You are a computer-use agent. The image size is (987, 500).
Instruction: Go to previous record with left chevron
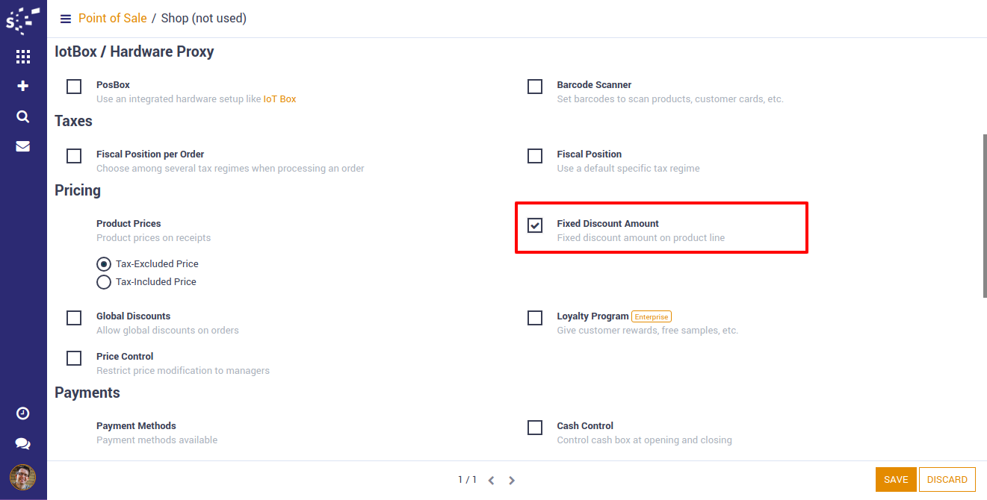point(491,481)
